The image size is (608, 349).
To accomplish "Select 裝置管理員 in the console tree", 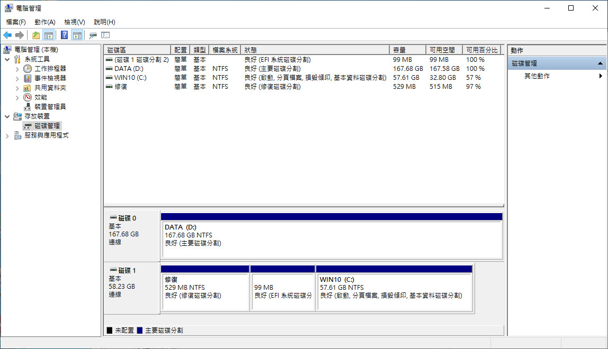I will coord(50,107).
